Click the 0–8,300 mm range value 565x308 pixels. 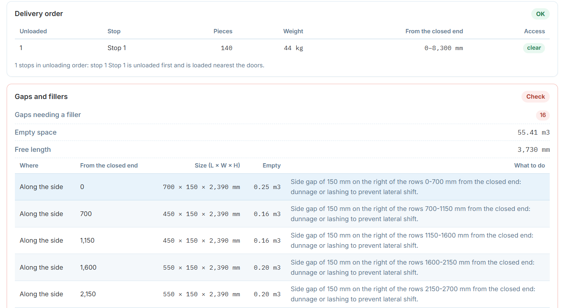(x=444, y=48)
